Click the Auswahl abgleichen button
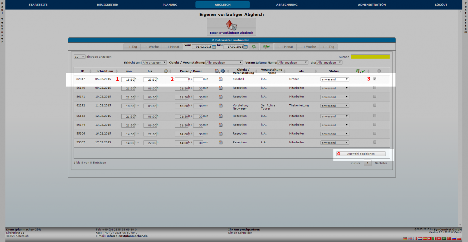The image size is (468, 242). click(x=361, y=154)
